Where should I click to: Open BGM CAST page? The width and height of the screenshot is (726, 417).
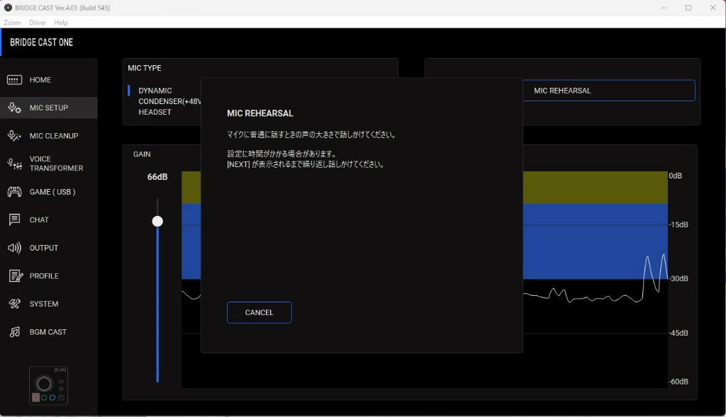pyautogui.click(x=49, y=332)
